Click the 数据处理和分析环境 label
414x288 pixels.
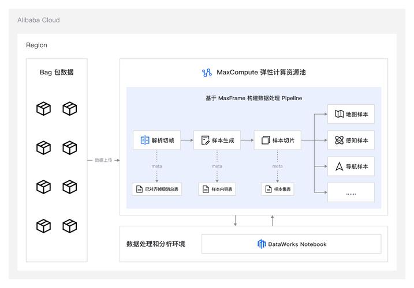[x=156, y=244]
